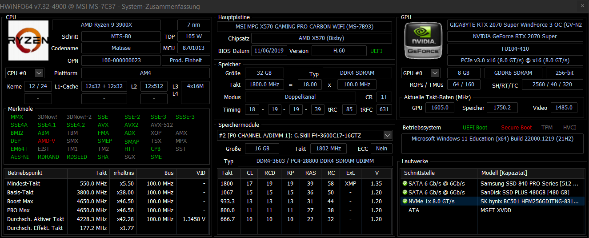Click the green UEFI label near BIOS version

[376, 51]
